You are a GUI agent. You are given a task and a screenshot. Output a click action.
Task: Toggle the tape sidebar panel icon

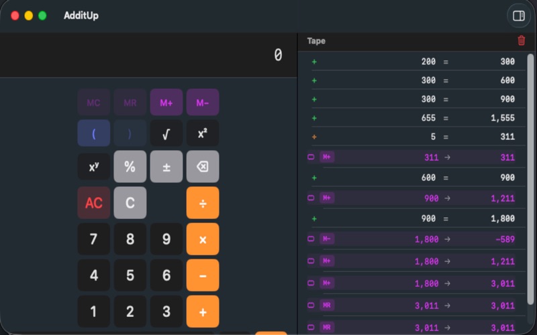pos(518,15)
